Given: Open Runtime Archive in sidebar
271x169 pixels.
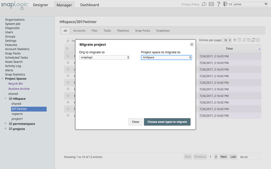Looking at the screenshot, I should 19,89.
